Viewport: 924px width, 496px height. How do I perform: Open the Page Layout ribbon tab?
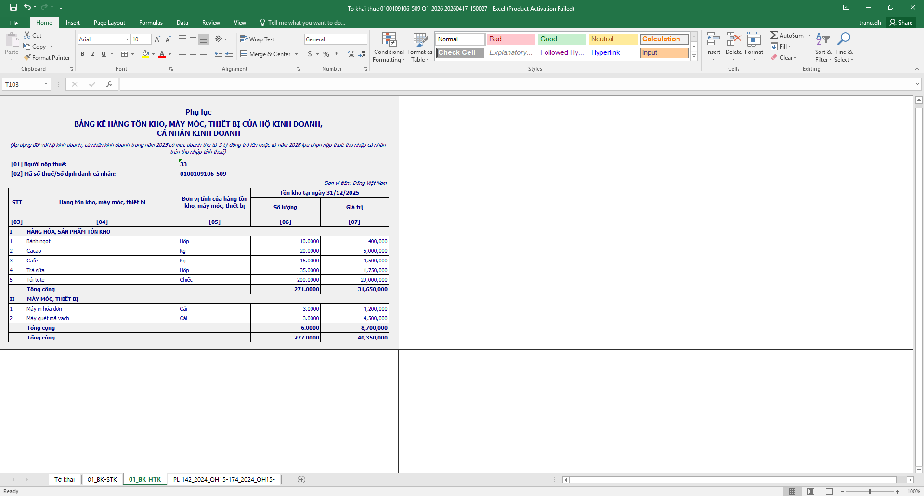(x=109, y=23)
